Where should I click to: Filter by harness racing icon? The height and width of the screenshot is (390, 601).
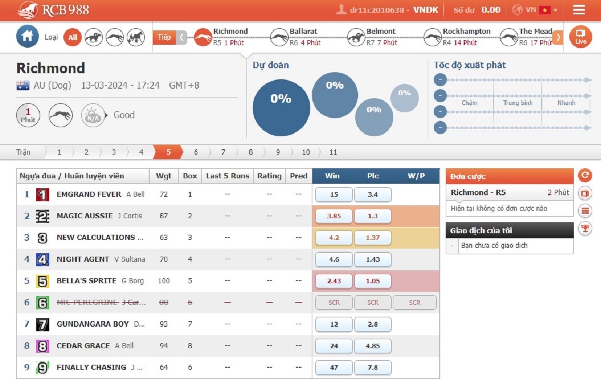click(136, 37)
